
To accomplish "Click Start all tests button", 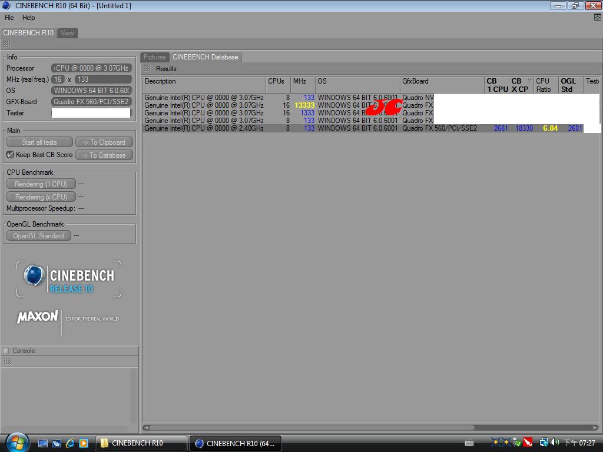I will pos(39,142).
